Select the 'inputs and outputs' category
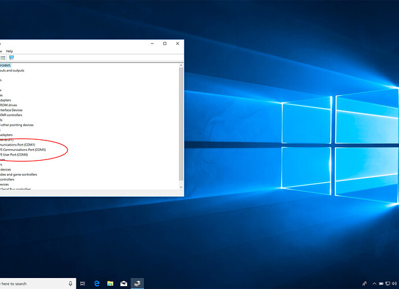Image resolution: width=399 pixels, height=289 pixels. [12, 71]
